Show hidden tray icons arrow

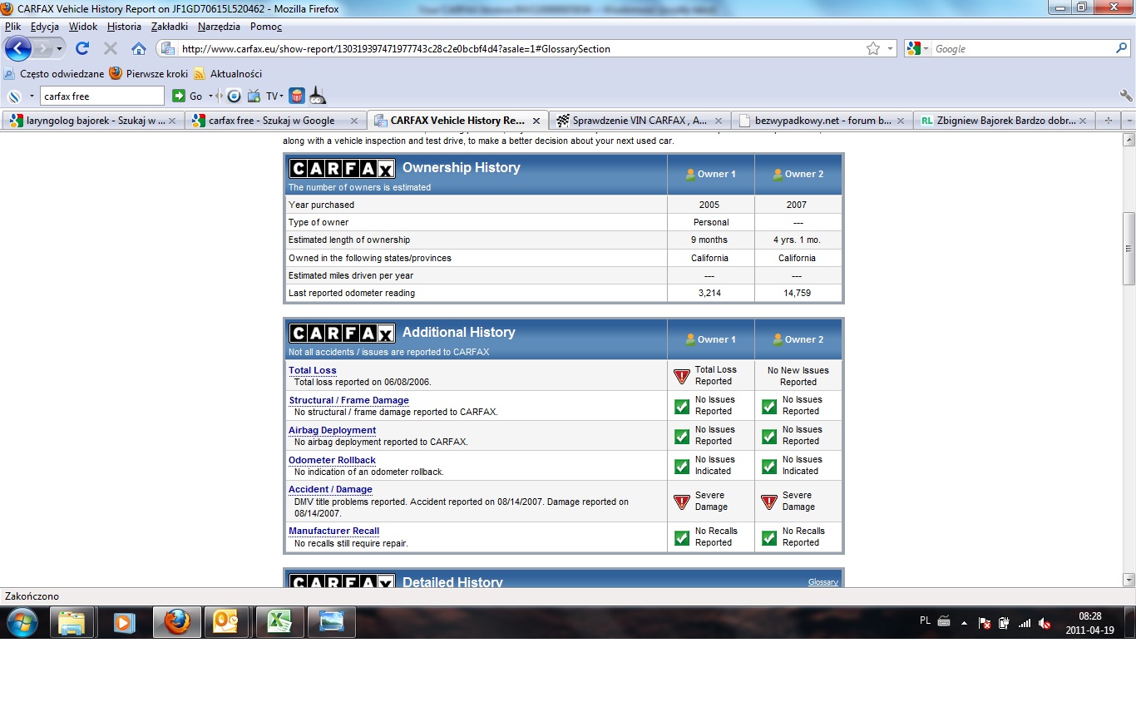tap(965, 623)
